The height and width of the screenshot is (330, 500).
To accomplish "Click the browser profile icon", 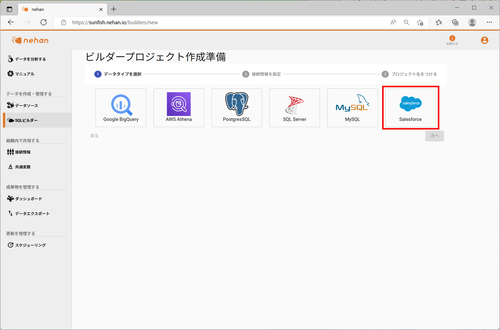I will pos(472,22).
